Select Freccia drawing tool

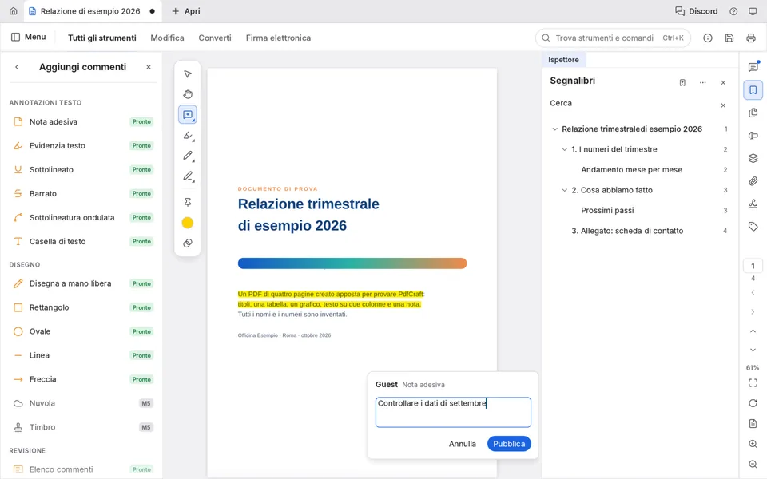(x=82, y=379)
